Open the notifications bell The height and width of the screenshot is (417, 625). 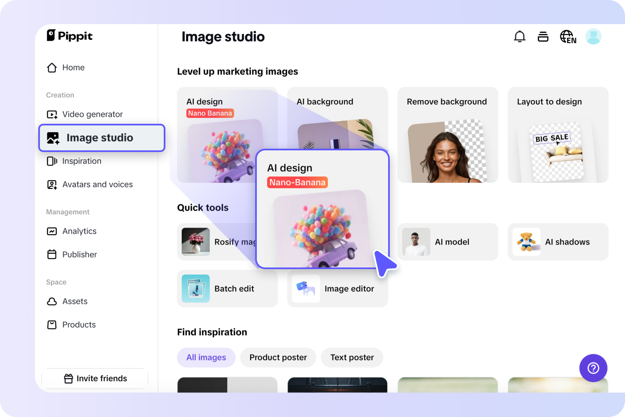click(x=519, y=37)
